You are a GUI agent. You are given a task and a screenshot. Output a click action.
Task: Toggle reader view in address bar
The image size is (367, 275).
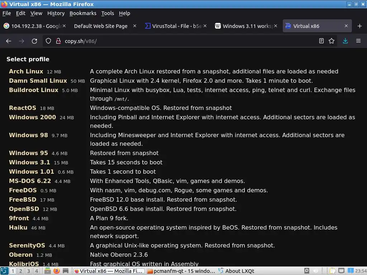point(321,41)
